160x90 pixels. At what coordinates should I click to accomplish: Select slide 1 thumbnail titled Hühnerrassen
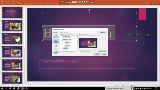point(12,12)
